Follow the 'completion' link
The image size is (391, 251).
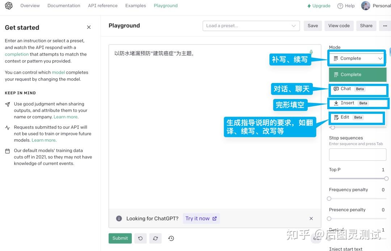tap(17, 54)
